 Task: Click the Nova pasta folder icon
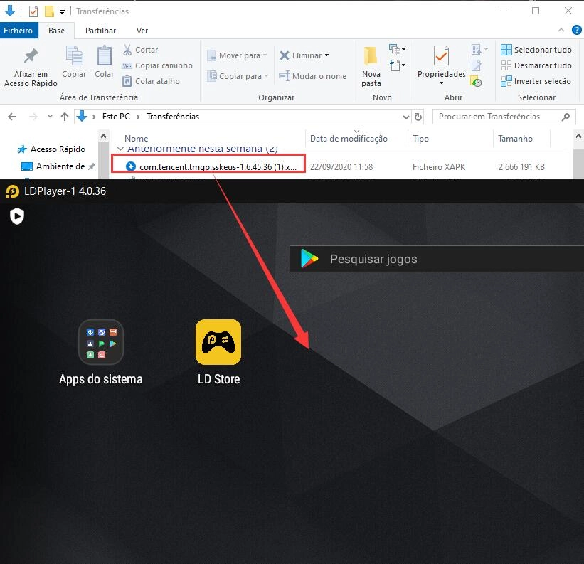click(371, 57)
